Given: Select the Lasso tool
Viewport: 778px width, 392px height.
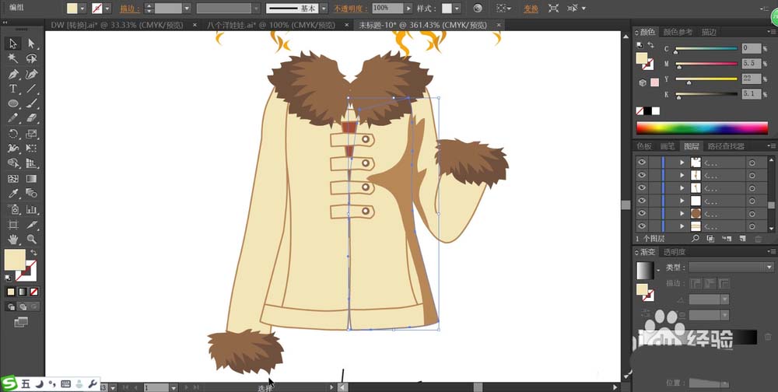Looking at the screenshot, I should (x=31, y=59).
